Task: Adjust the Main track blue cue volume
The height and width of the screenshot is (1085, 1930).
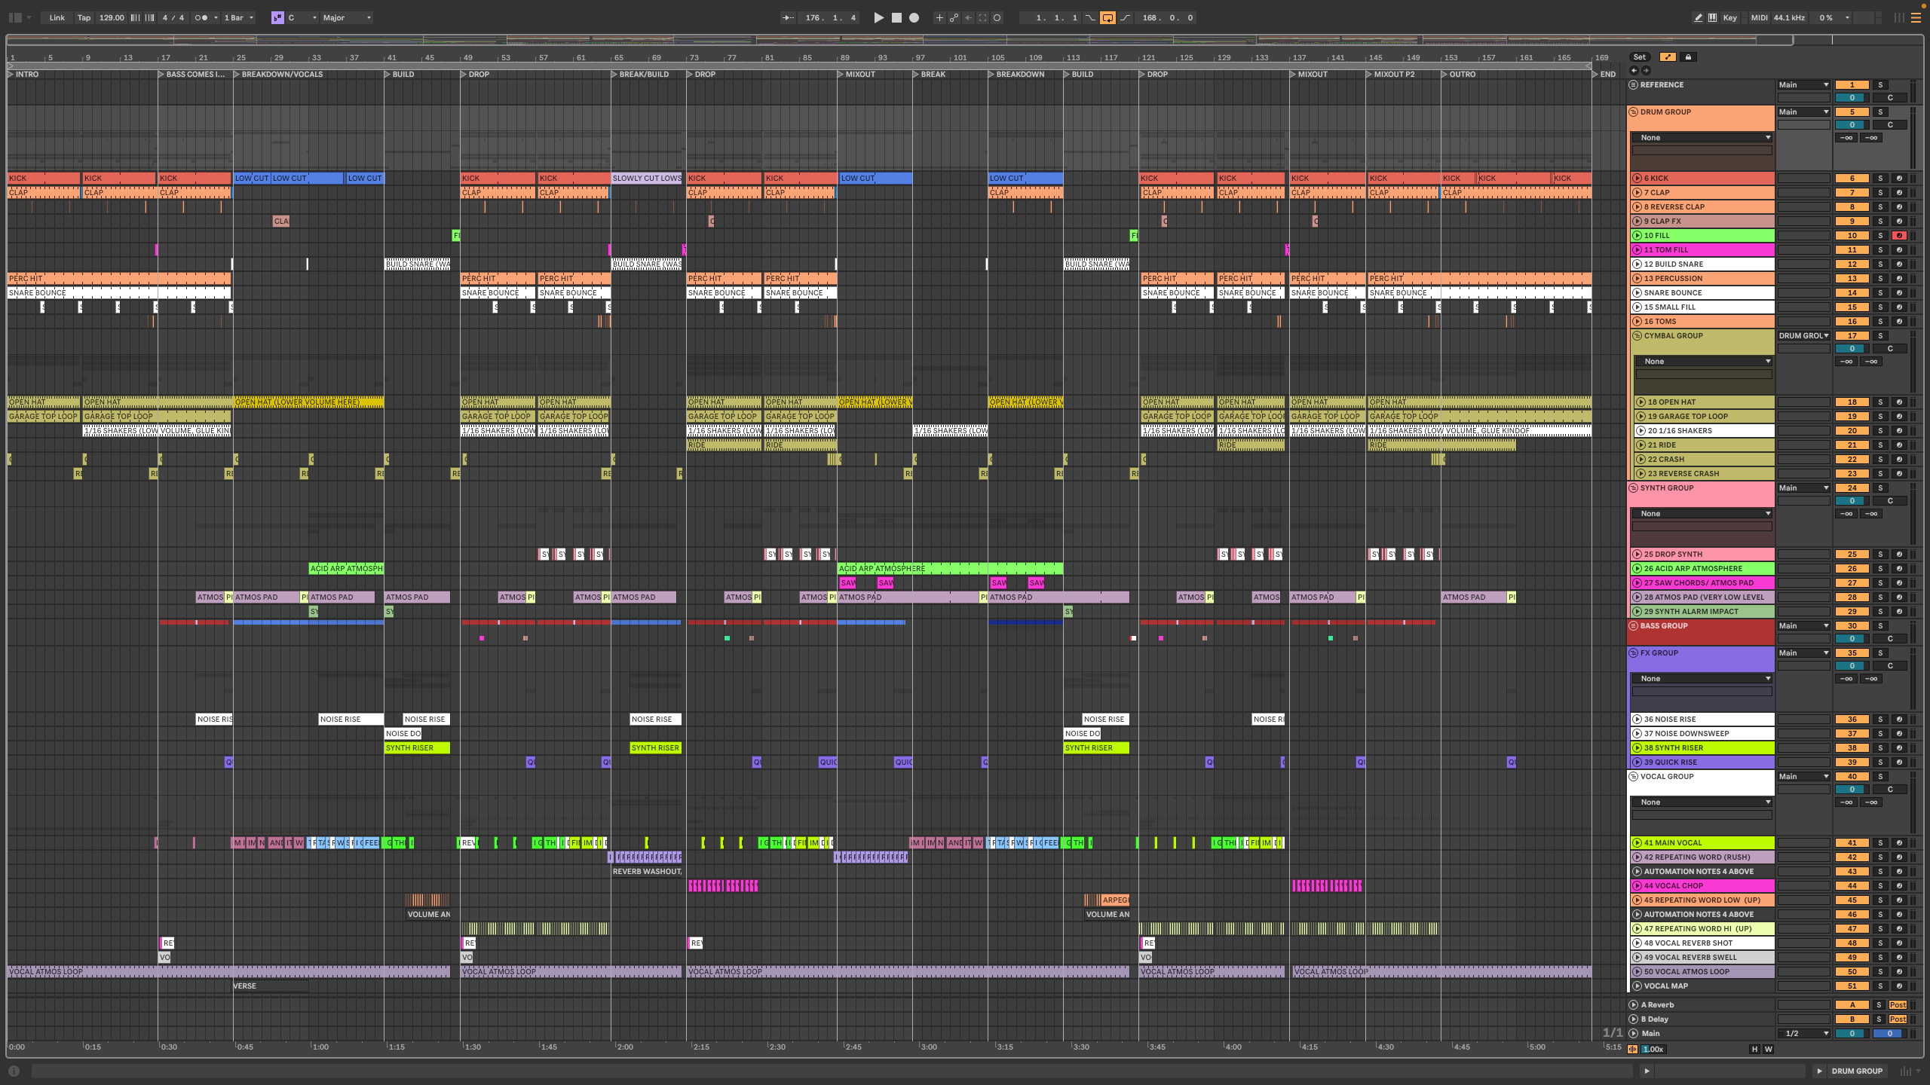Action: [x=1889, y=1034]
